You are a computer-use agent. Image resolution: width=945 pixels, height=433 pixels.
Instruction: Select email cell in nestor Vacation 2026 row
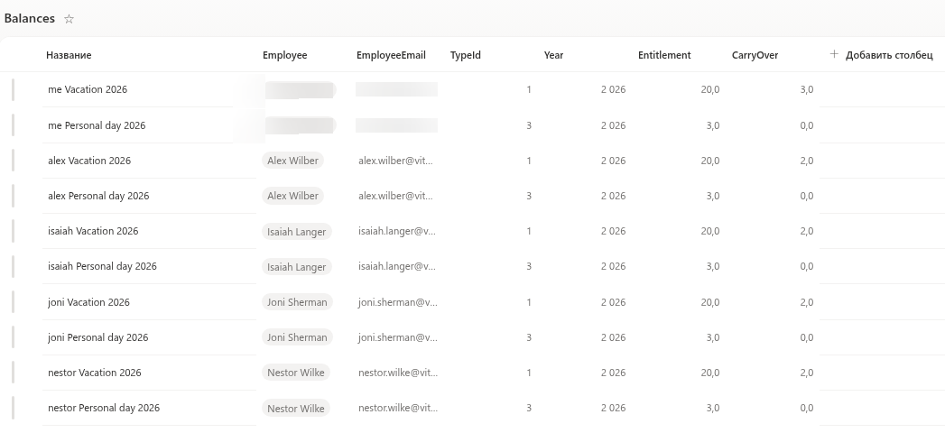pyautogui.click(x=398, y=373)
